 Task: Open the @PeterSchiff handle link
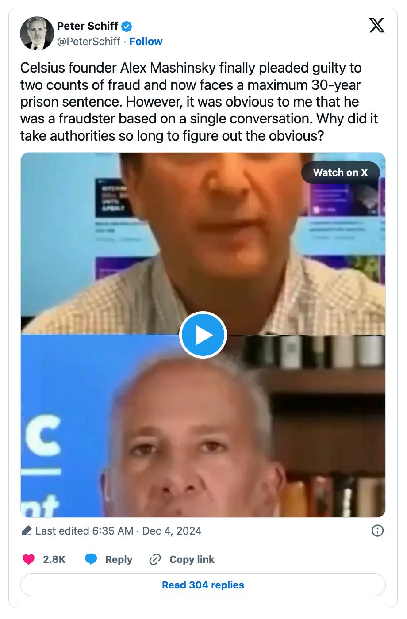88,42
